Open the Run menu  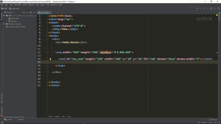38,4
